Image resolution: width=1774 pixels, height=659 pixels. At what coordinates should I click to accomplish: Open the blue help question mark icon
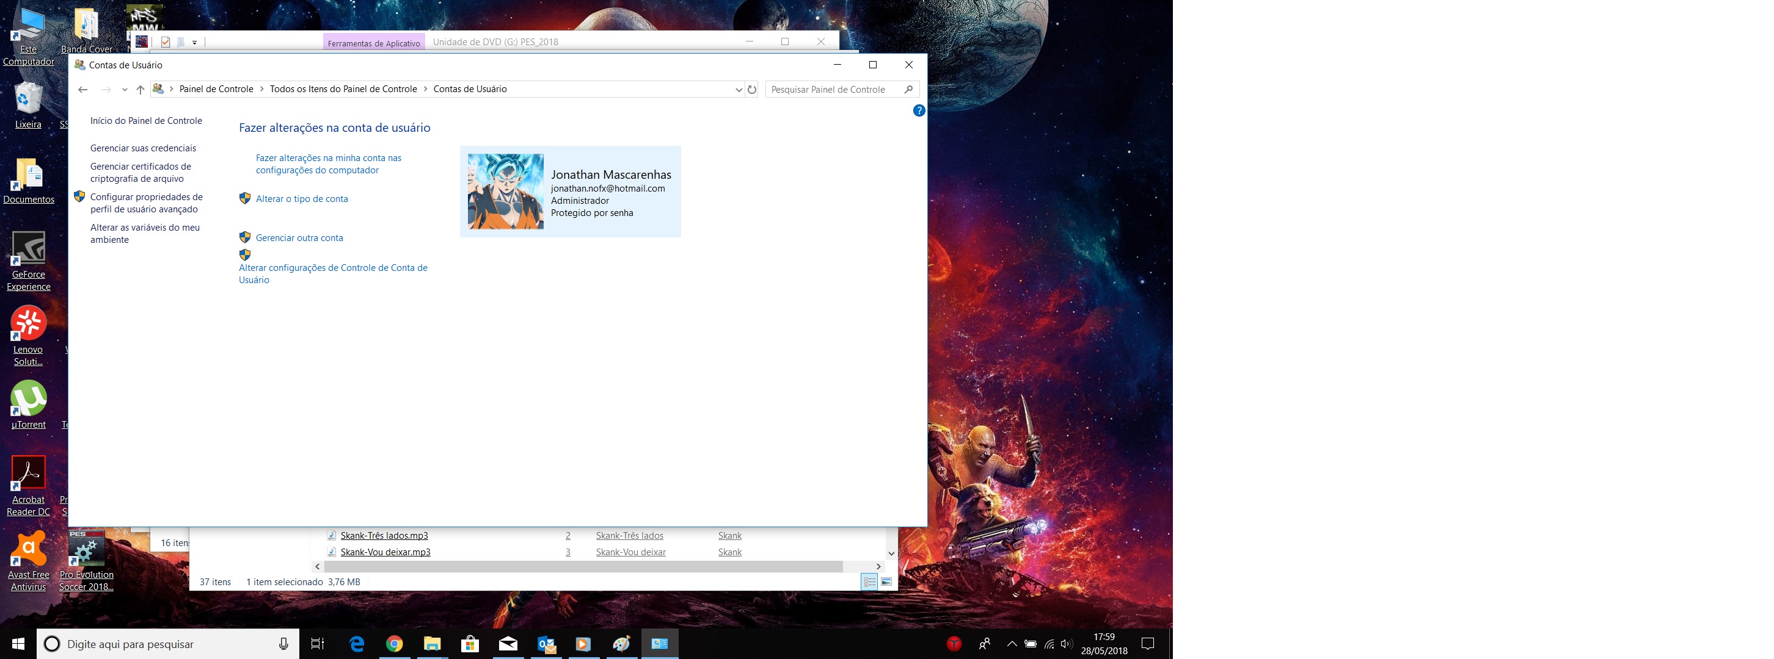(918, 111)
